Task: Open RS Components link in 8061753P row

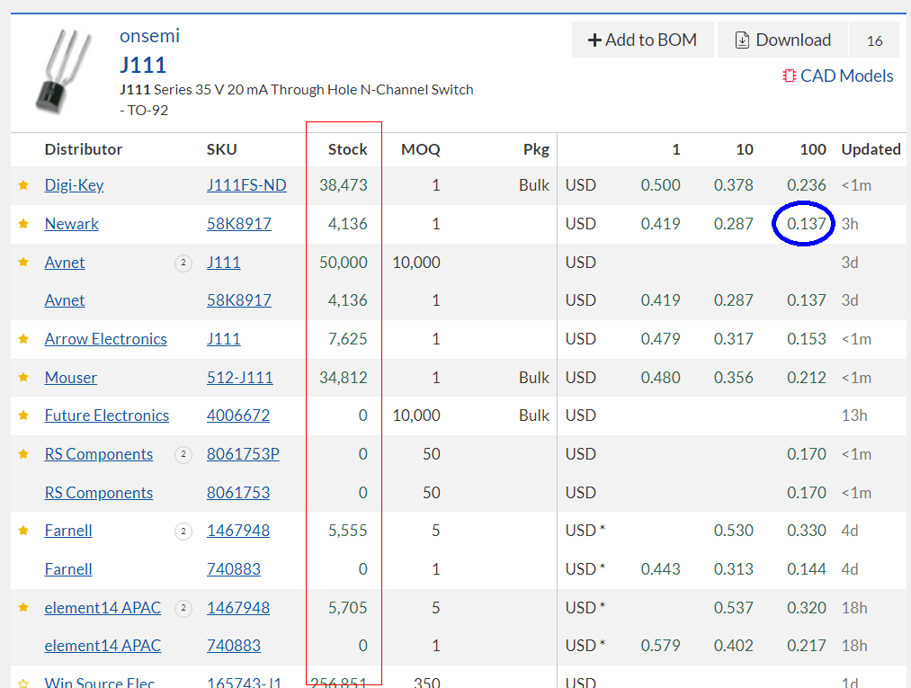Action: pos(99,454)
